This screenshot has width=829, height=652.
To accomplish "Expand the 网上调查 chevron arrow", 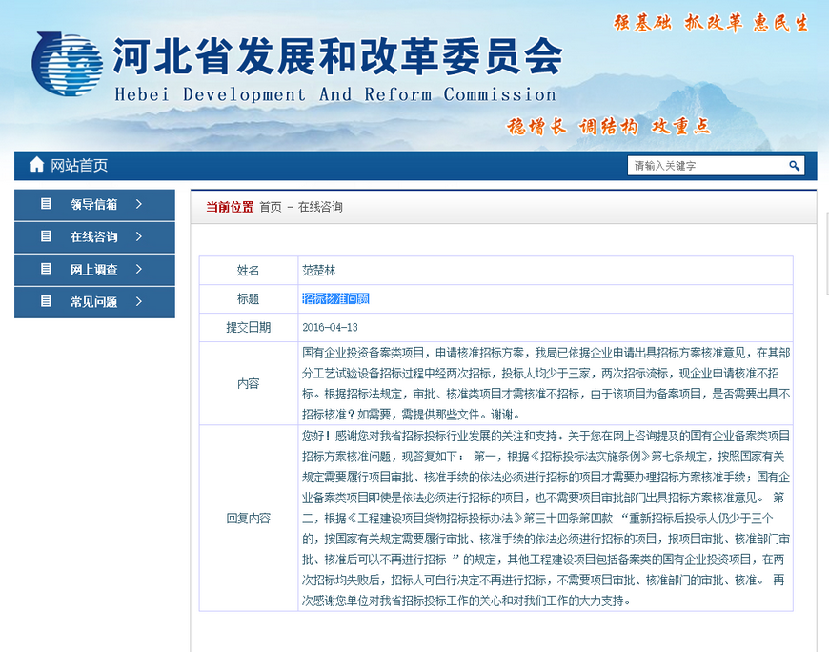I will 139,269.
